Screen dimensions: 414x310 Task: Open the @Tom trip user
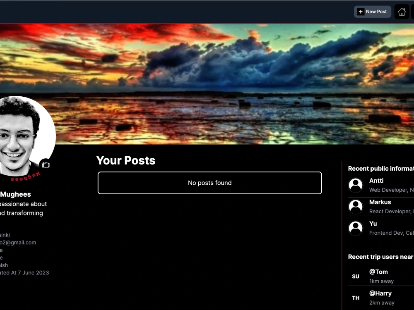click(x=378, y=272)
